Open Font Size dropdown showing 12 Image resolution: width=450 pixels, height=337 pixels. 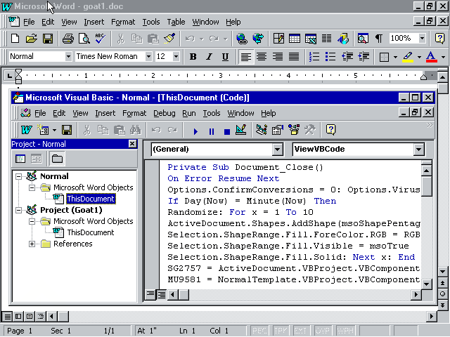(x=176, y=56)
